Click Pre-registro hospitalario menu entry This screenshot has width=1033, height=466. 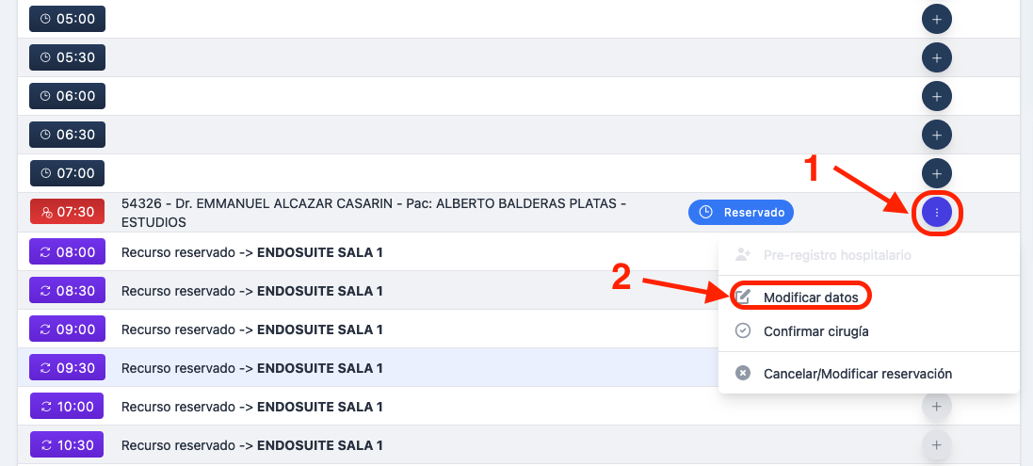(836, 255)
